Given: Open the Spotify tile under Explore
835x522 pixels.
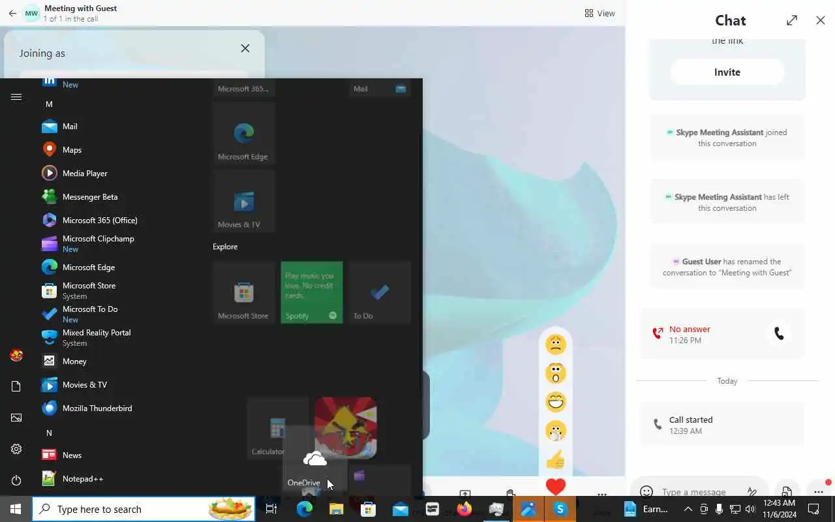Looking at the screenshot, I should point(312,292).
